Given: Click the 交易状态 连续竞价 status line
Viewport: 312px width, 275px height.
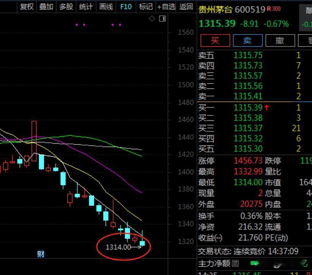Looking at the screenshot, I should pos(248,251).
